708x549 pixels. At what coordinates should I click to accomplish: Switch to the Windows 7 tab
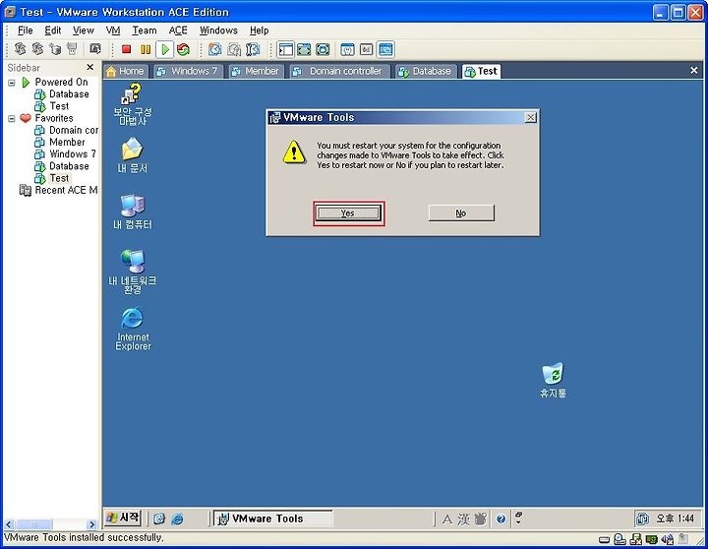tap(188, 71)
